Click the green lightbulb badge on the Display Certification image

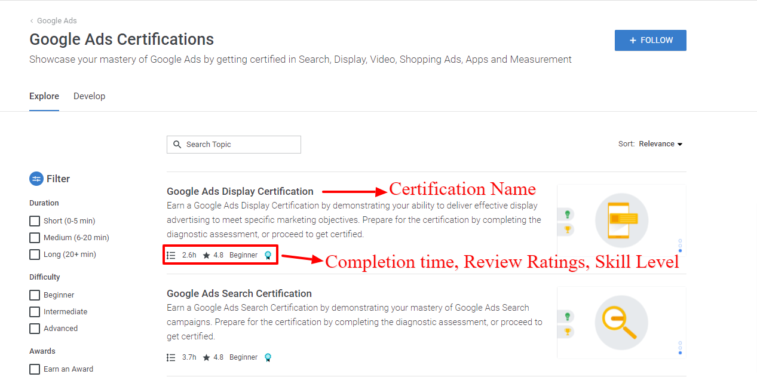[568, 214]
